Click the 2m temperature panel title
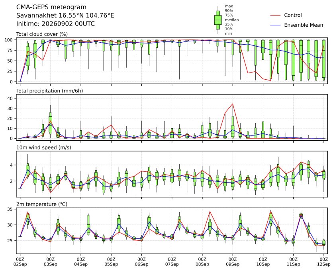Viewport: 335px width, 271px height. click(x=42, y=204)
